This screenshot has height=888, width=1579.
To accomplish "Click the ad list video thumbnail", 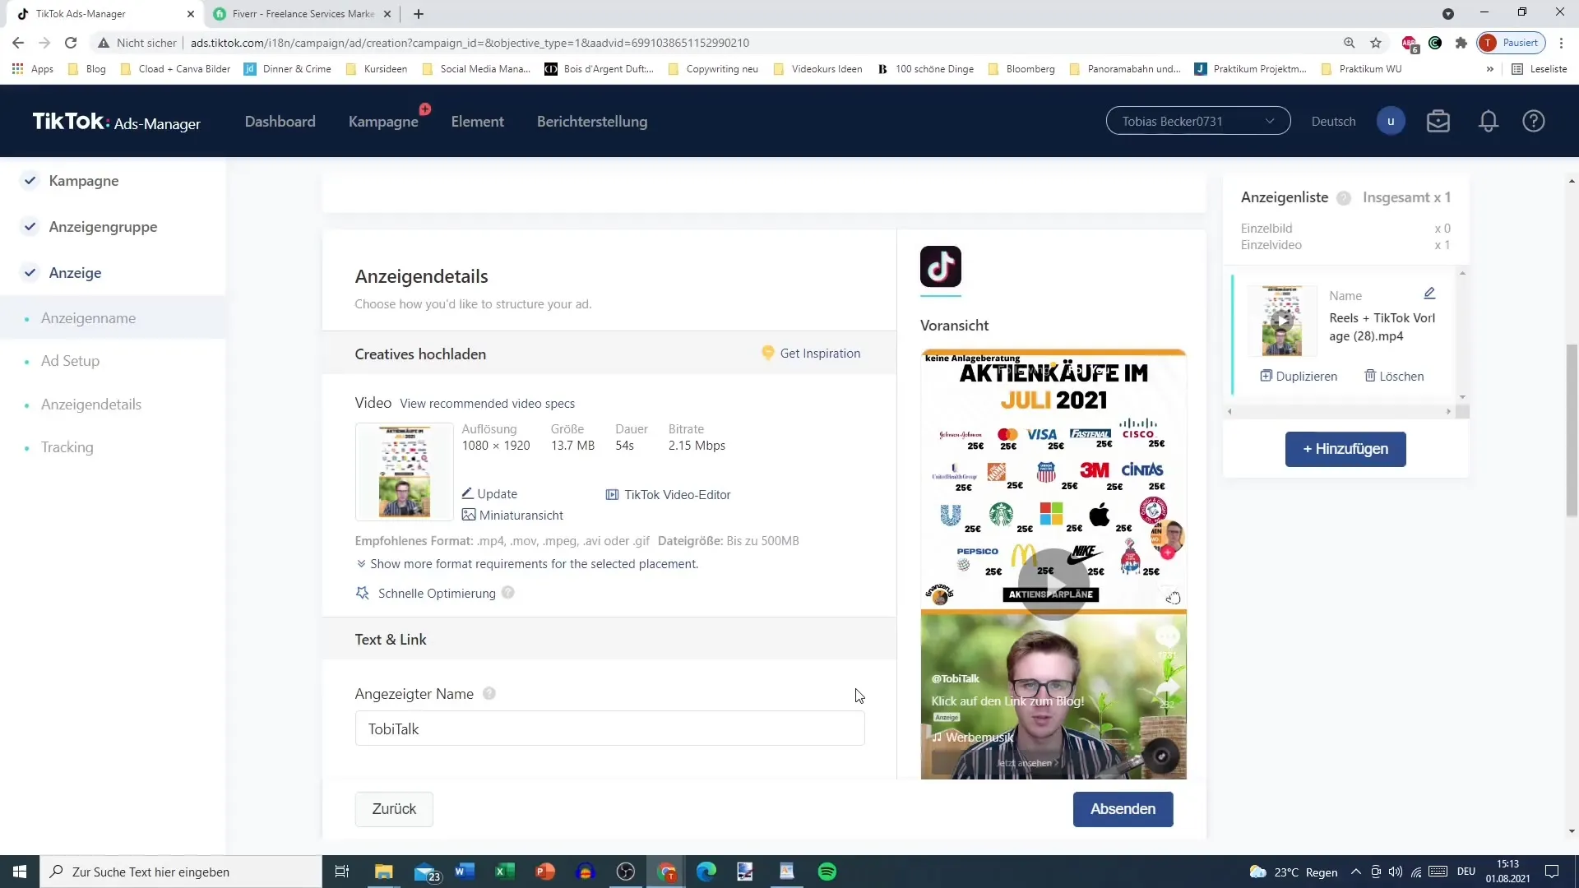I will pyautogui.click(x=1281, y=321).
